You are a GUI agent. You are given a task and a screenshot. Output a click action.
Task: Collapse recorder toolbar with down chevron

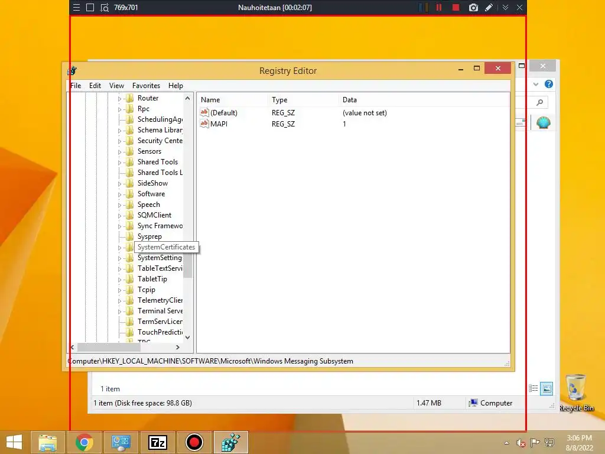pyautogui.click(x=506, y=7)
